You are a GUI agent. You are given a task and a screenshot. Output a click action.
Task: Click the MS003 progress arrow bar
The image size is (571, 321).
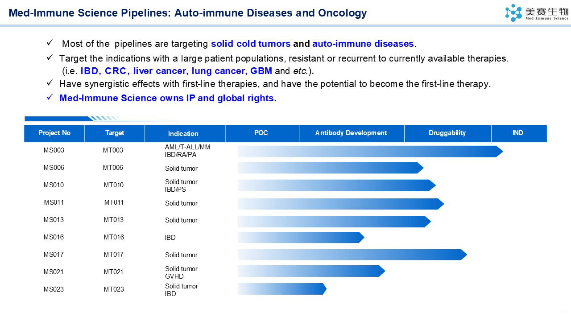point(370,151)
